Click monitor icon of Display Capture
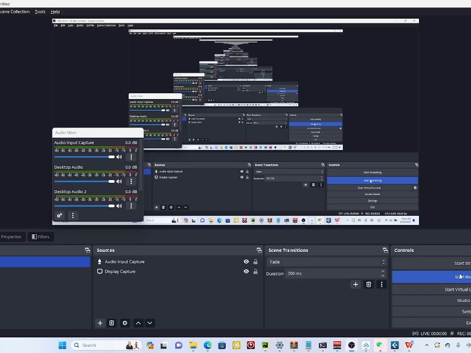471x353 pixels. 100,271
